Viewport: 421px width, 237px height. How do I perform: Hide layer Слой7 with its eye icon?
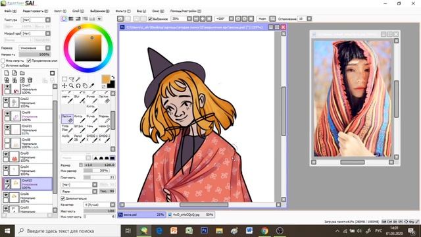point(7,86)
